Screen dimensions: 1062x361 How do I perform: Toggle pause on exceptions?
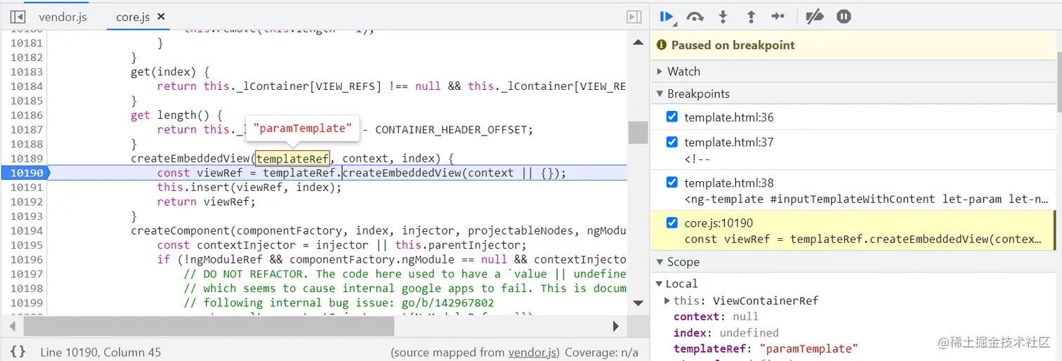pyautogui.click(x=844, y=17)
